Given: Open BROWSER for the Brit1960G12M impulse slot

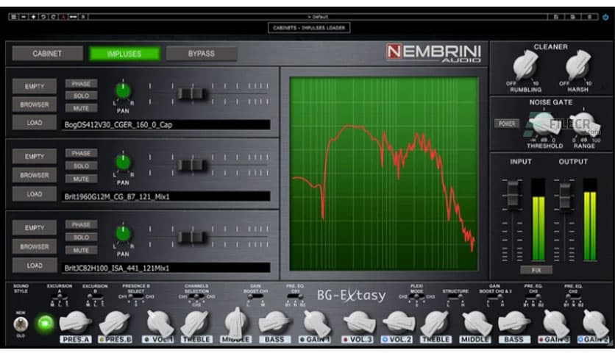Looking at the screenshot, I should pyautogui.click(x=35, y=175).
